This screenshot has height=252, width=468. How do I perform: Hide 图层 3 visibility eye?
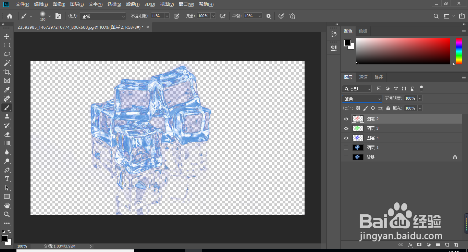click(346, 128)
